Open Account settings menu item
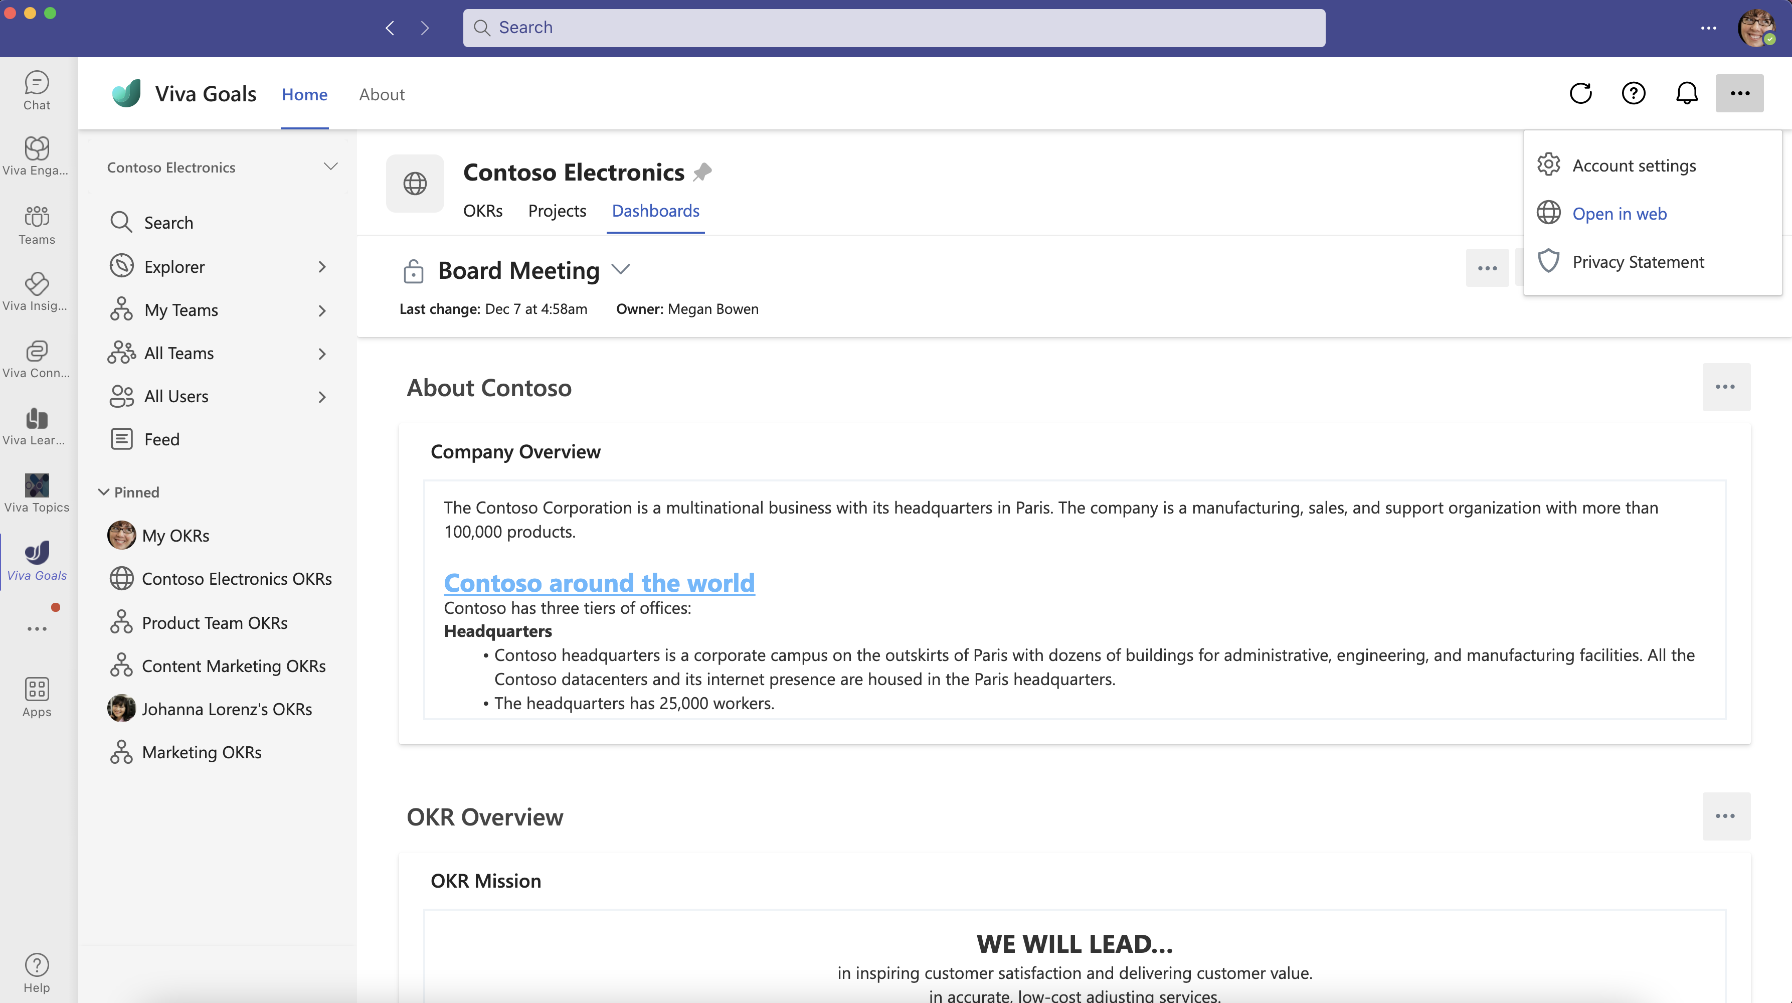Image resolution: width=1792 pixels, height=1003 pixels. (1633, 163)
